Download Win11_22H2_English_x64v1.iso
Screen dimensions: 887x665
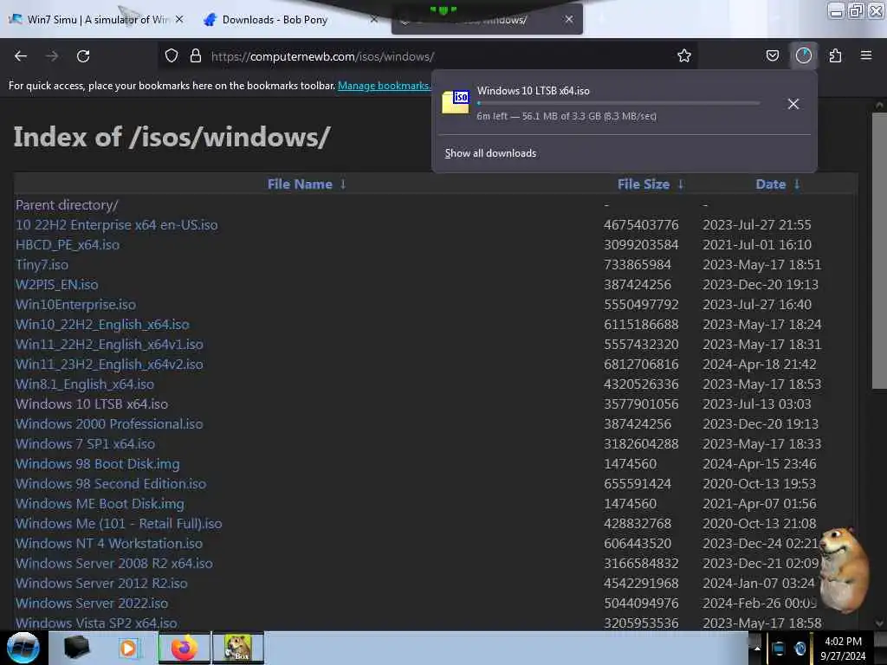pos(109,345)
